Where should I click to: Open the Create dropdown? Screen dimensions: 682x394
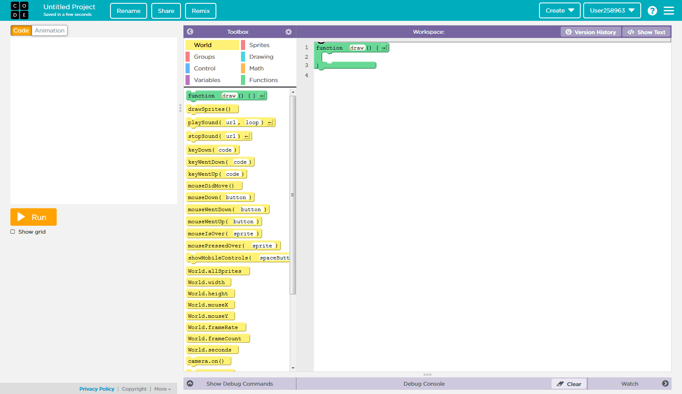[x=559, y=10]
